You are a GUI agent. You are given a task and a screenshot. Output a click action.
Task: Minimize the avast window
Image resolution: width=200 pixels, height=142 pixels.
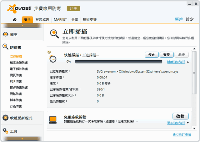[190, 4]
